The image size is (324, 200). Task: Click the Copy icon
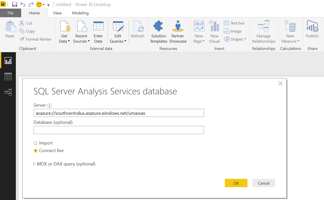pyautogui.click(x=22, y=31)
